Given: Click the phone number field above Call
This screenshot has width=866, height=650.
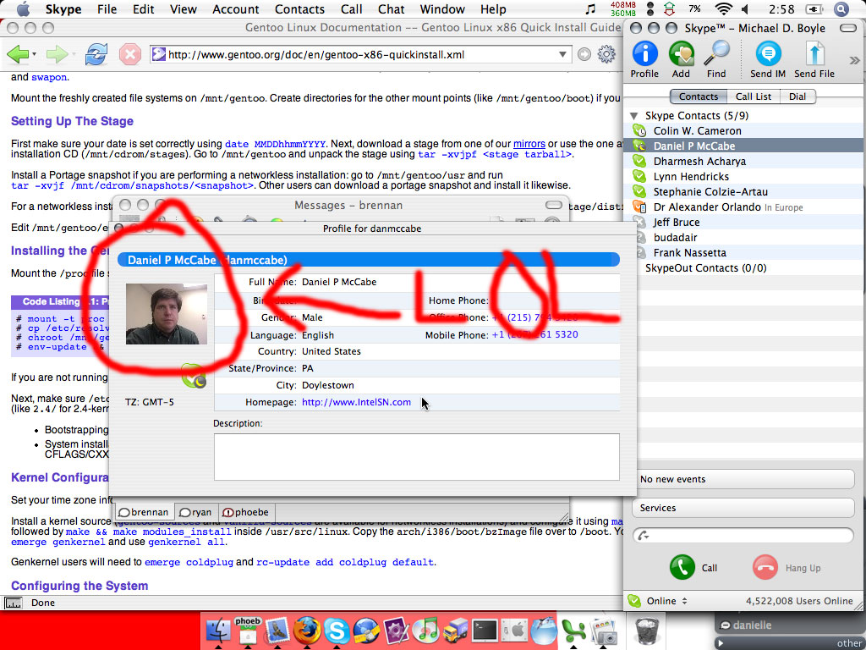Looking at the screenshot, I should click(743, 535).
